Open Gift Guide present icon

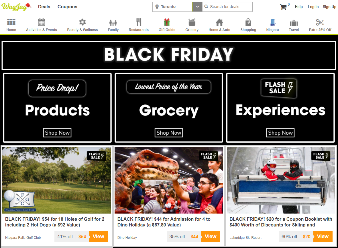pyautogui.click(x=167, y=22)
